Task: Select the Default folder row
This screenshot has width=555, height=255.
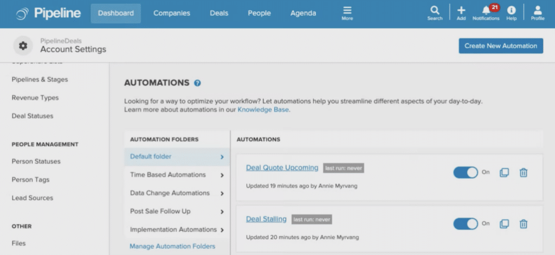Action: (x=177, y=157)
